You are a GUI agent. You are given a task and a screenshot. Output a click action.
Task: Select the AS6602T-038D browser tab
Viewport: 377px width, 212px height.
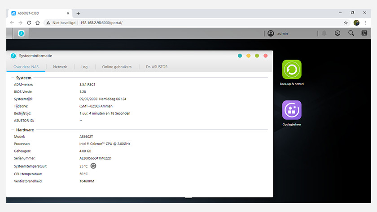click(39, 13)
